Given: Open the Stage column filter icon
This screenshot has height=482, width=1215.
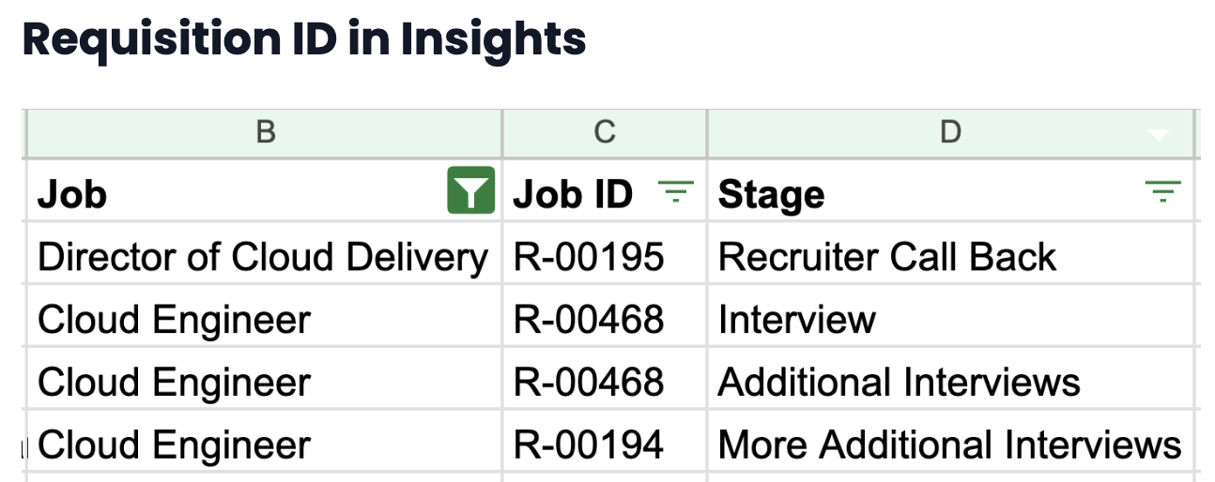Looking at the screenshot, I should pyautogui.click(x=1162, y=192).
